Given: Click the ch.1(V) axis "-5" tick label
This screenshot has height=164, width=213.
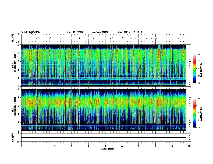Looking at the screenshot, I should click(x=18, y=42).
